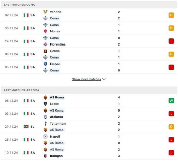Open the Como vs Monza match row
The height and width of the screenshot is (162, 178).
(x=89, y=28)
